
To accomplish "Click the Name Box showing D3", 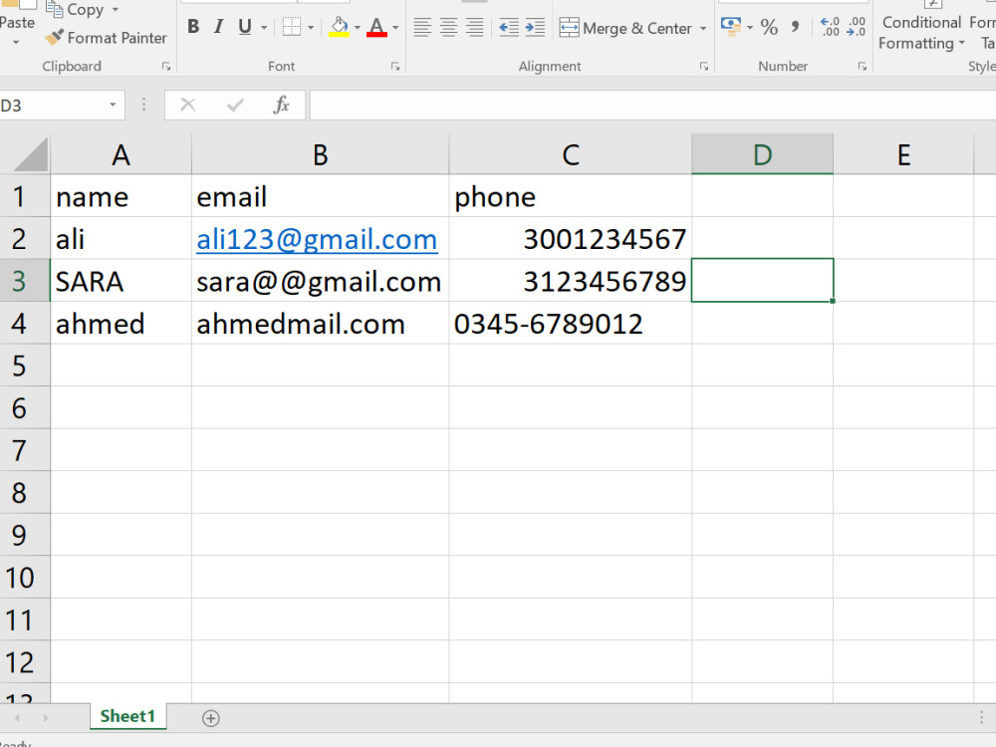I will (x=51, y=106).
